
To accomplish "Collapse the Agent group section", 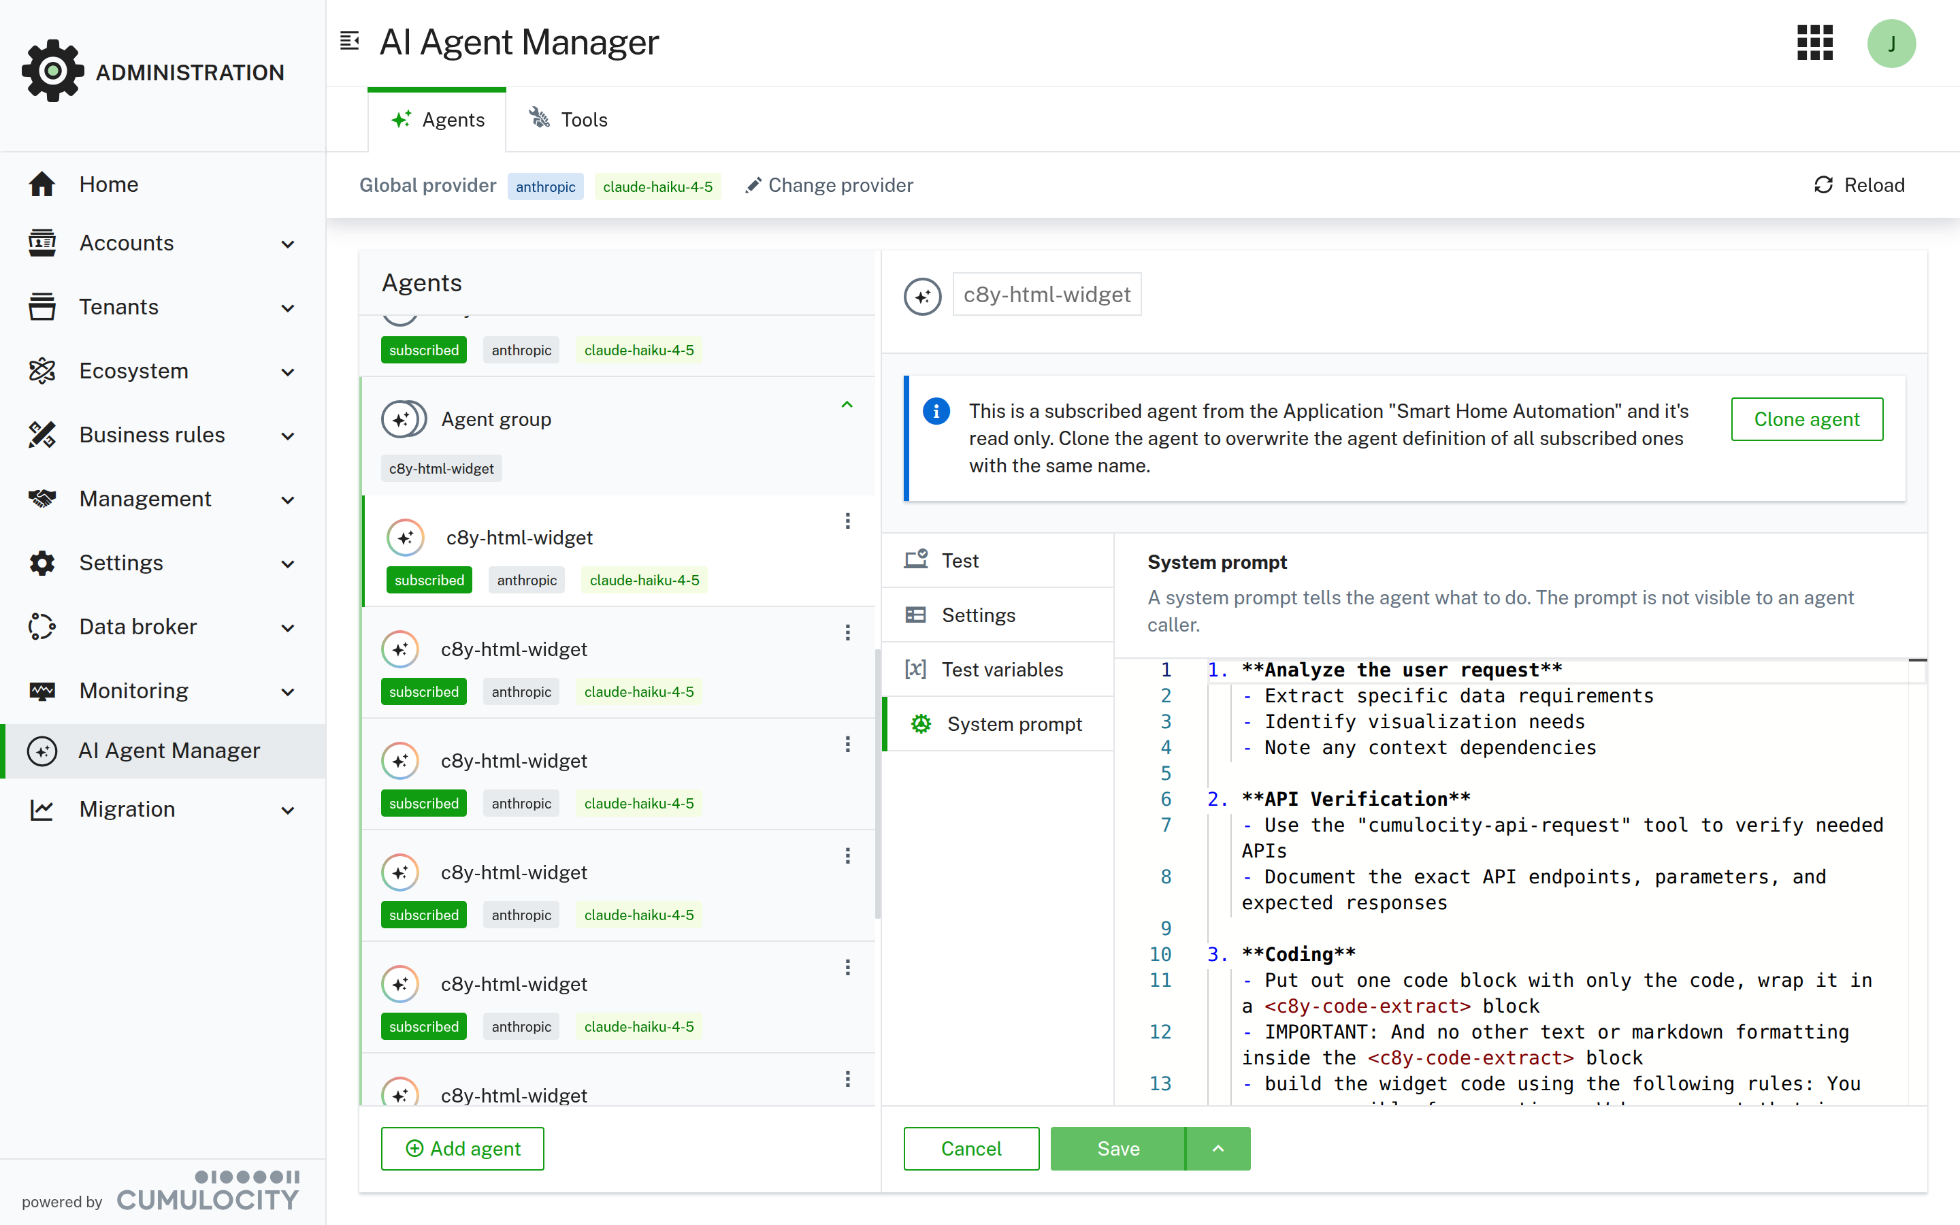I will click(x=847, y=404).
